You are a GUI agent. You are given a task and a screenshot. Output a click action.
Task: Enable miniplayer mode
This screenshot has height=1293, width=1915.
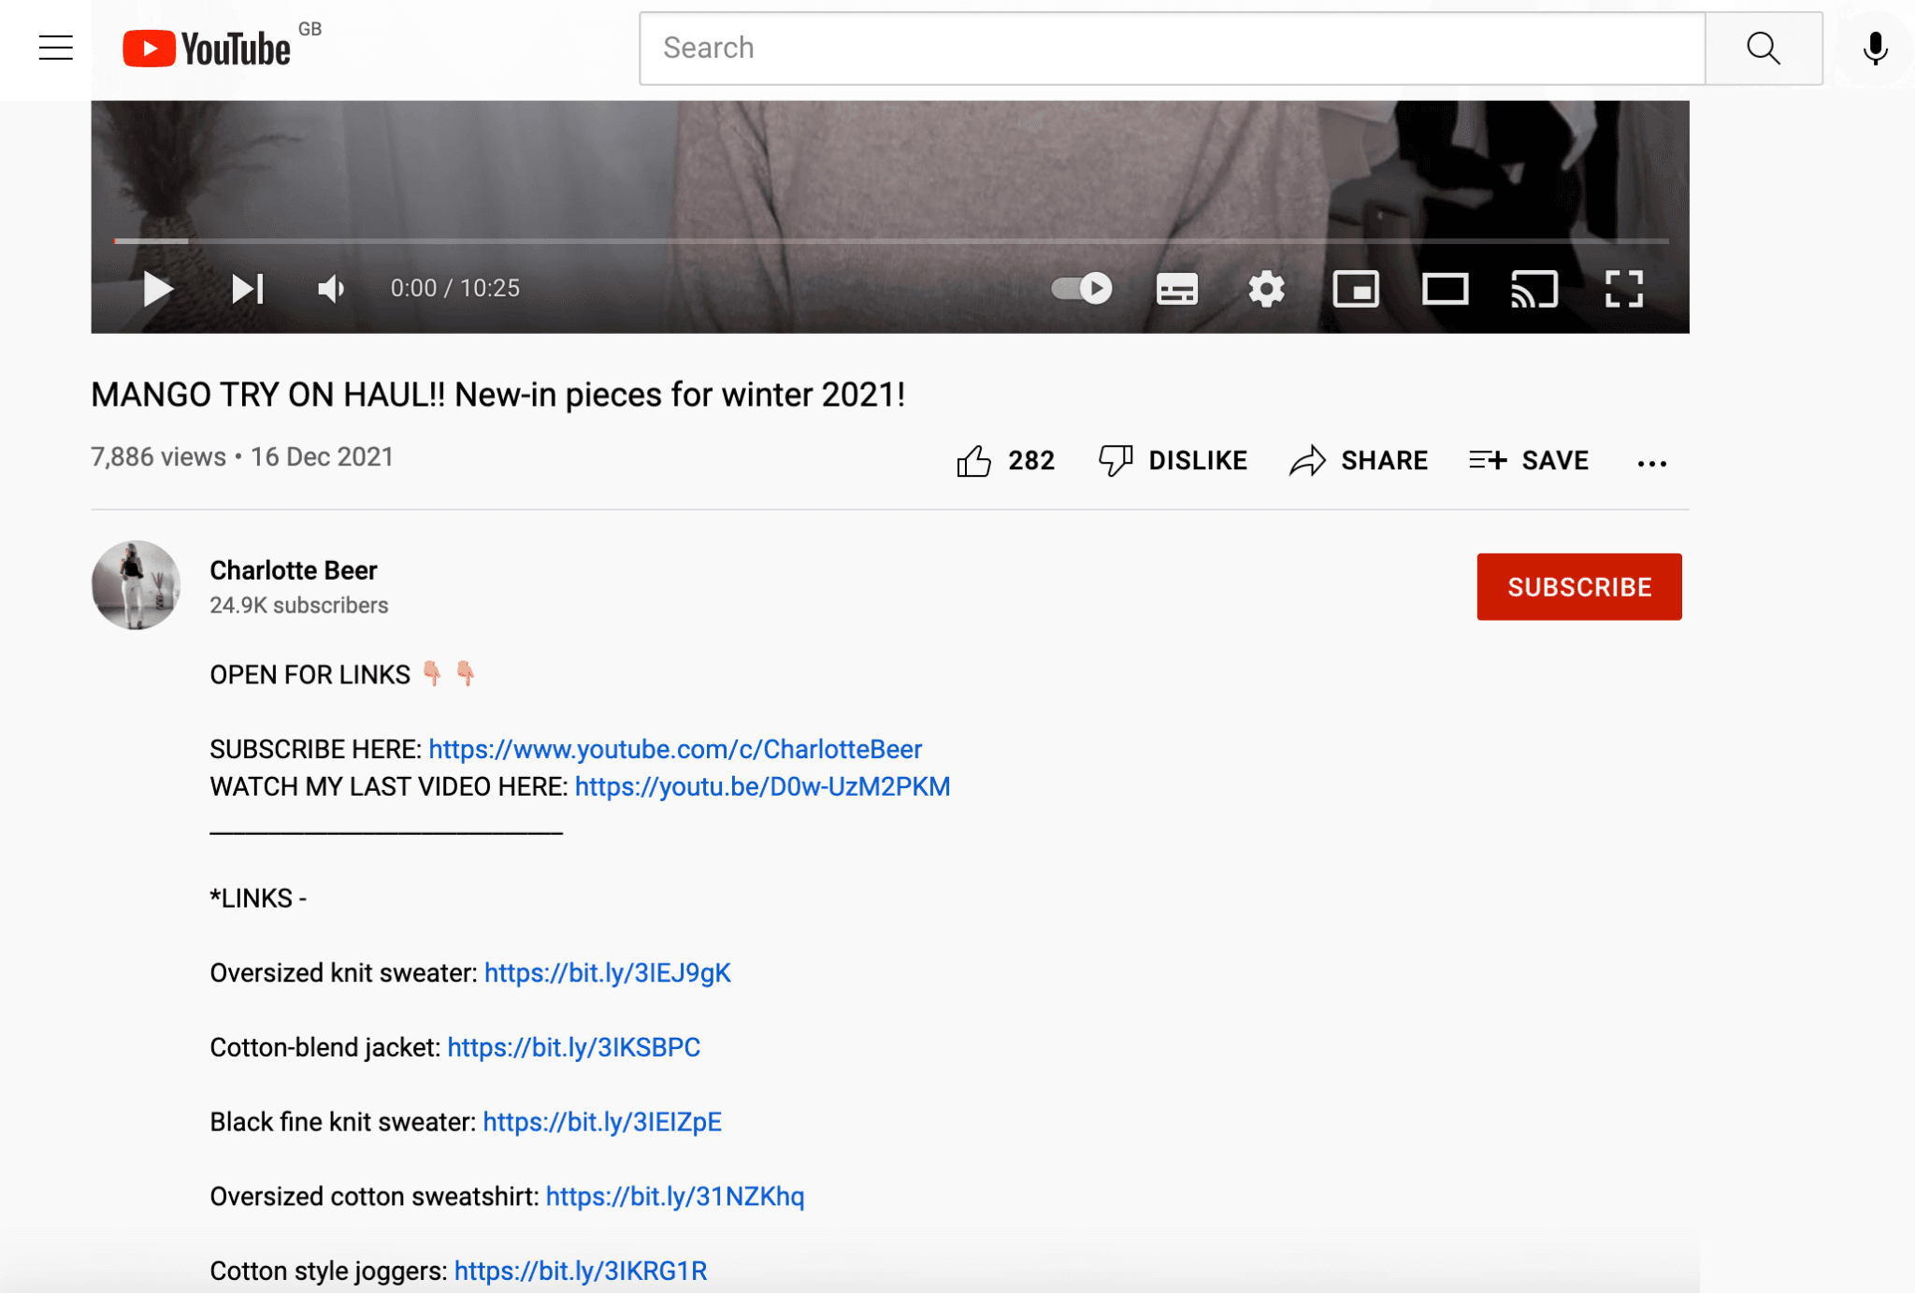click(1355, 289)
